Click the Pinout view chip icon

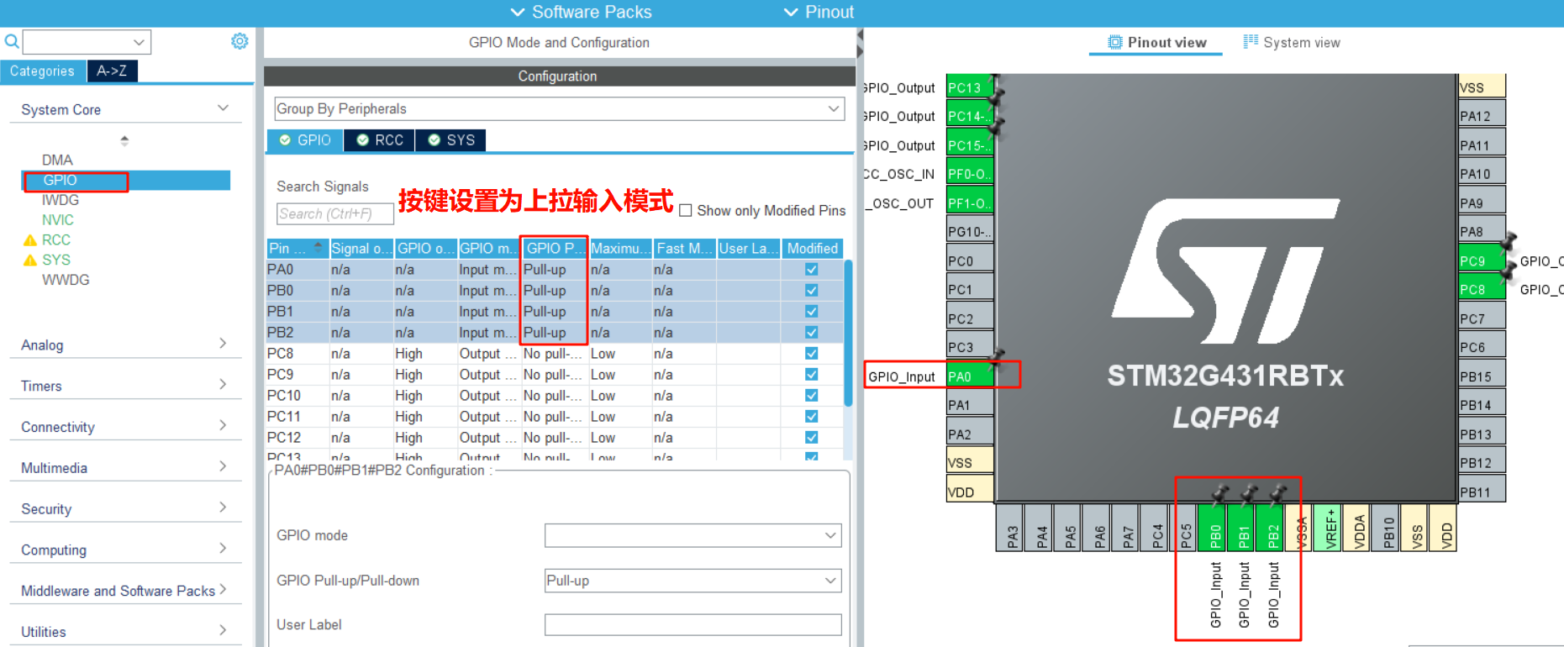coord(1115,42)
